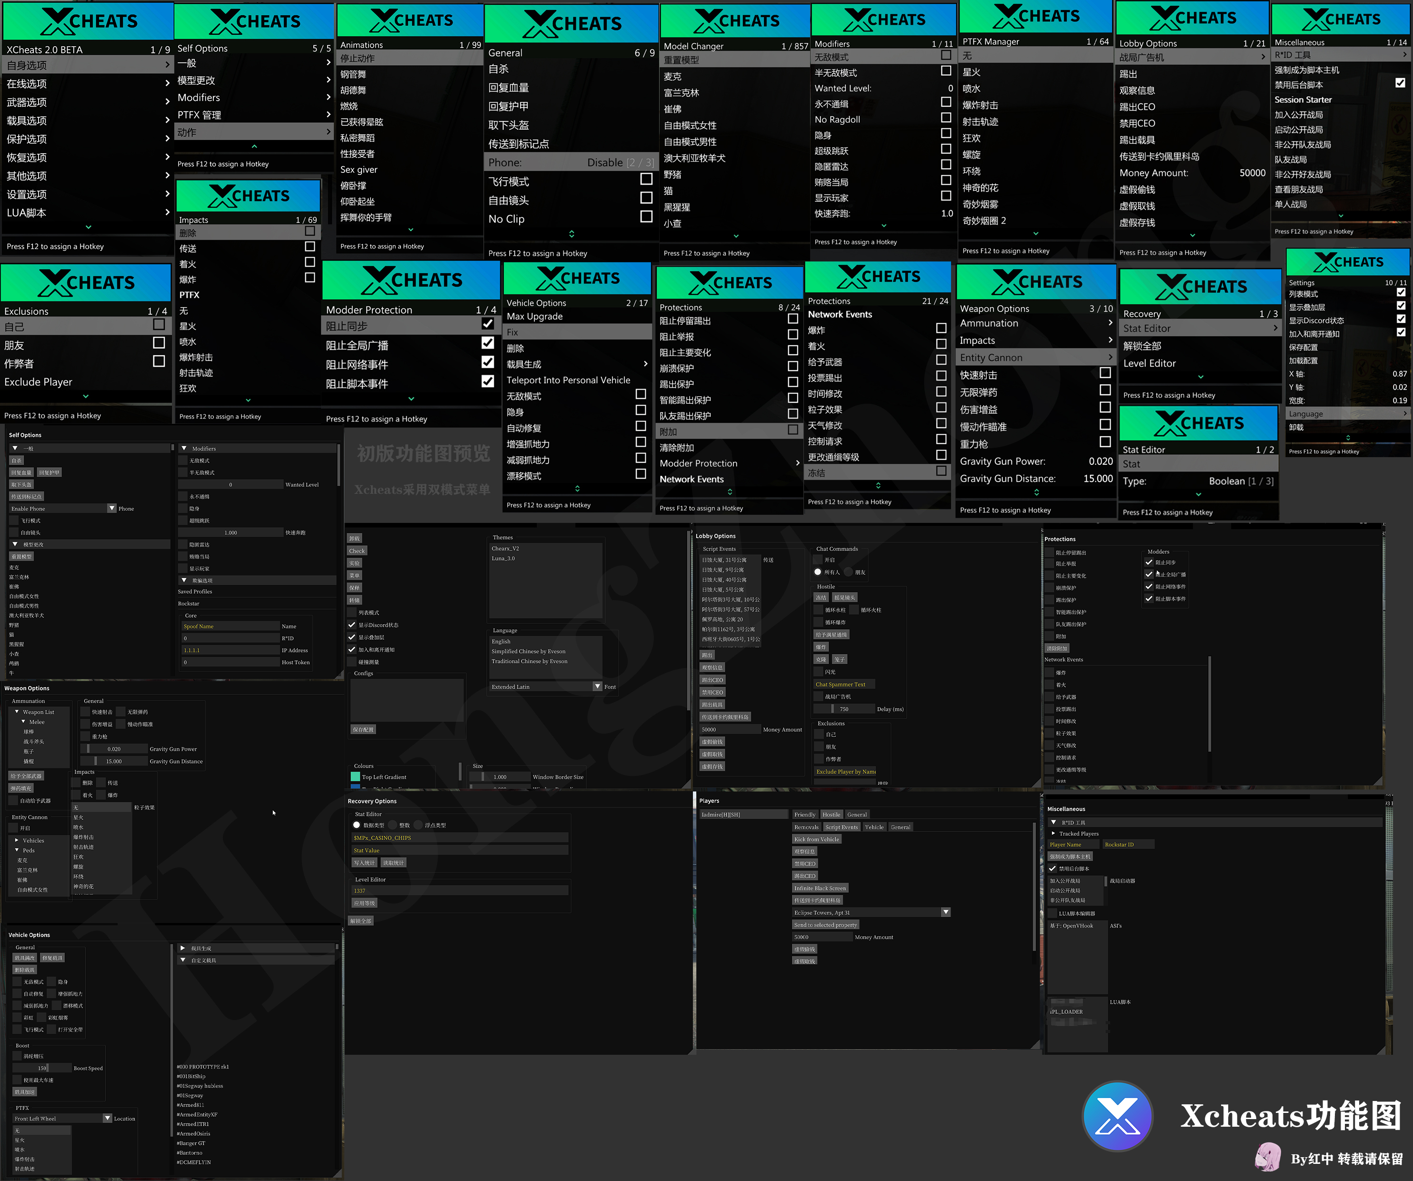Adjust the Boost Speed slider
The height and width of the screenshot is (1181, 1413).
[x=42, y=1068]
